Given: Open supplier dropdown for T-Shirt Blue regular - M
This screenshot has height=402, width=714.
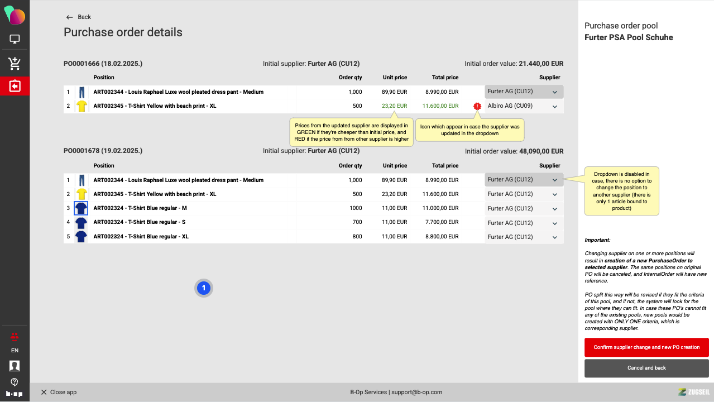Looking at the screenshot, I should coord(524,209).
